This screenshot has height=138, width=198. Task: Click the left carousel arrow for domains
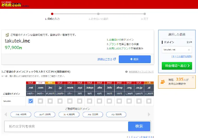(x=6, y=115)
